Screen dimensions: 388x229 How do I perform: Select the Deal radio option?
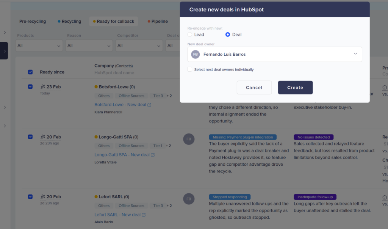(228, 35)
